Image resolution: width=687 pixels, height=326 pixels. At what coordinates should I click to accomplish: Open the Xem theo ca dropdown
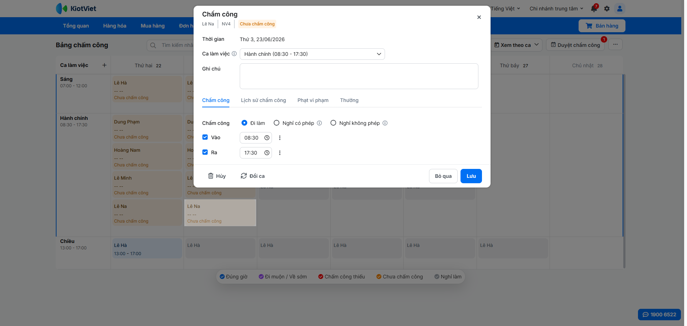tap(516, 45)
